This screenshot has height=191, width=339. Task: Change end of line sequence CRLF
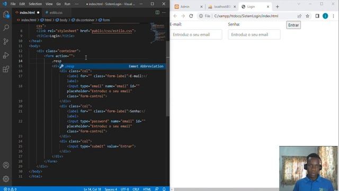click(x=136, y=189)
